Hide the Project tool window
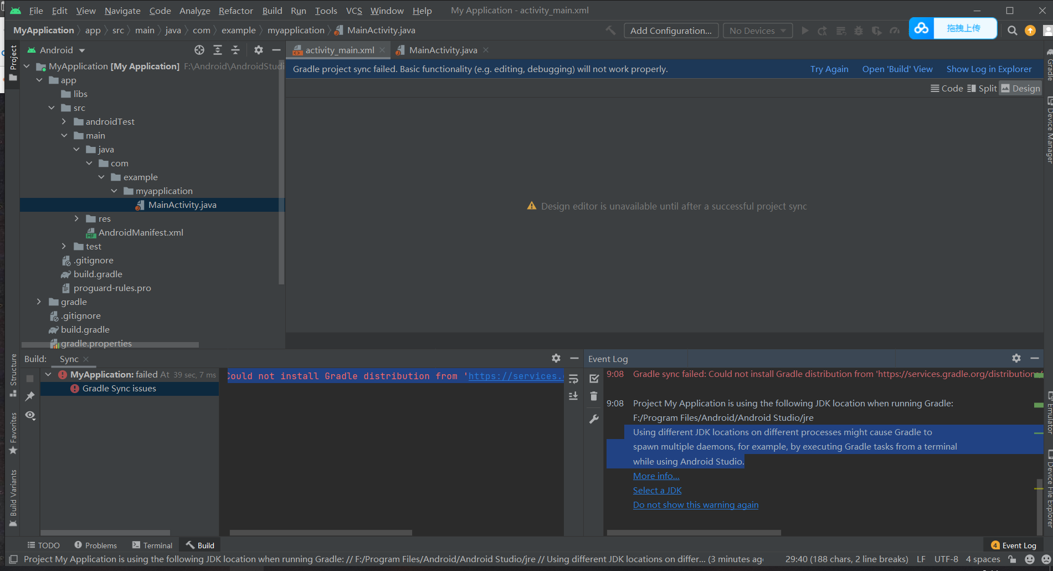 point(276,50)
